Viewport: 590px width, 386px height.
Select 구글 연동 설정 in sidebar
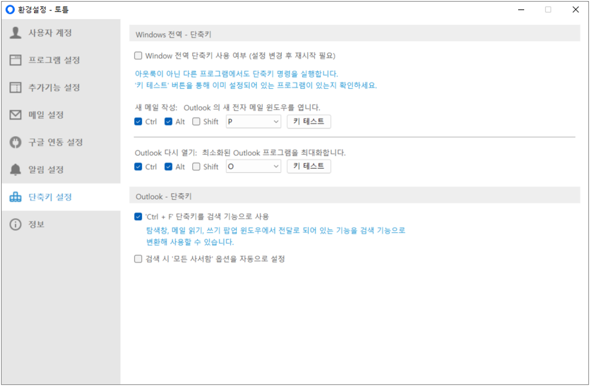[x=61, y=142]
